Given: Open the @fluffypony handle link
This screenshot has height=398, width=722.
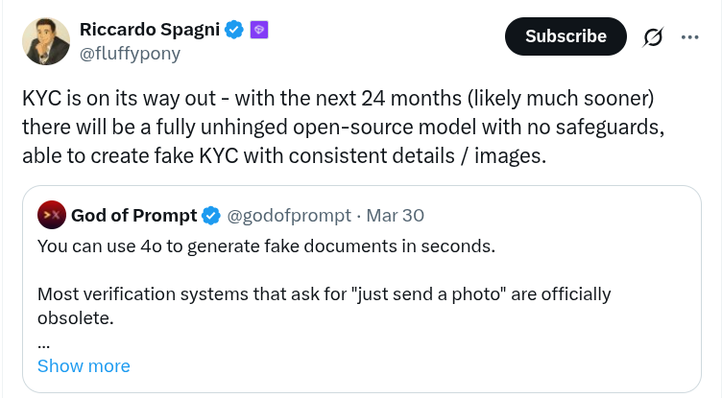Looking at the screenshot, I should point(130,54).
